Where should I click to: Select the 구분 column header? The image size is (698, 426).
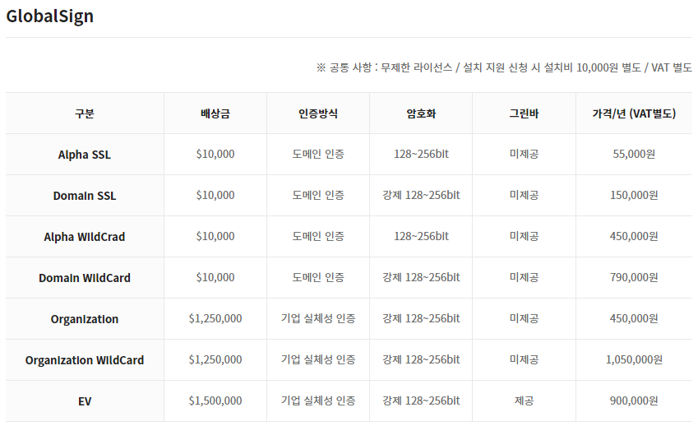coord(85,113)
